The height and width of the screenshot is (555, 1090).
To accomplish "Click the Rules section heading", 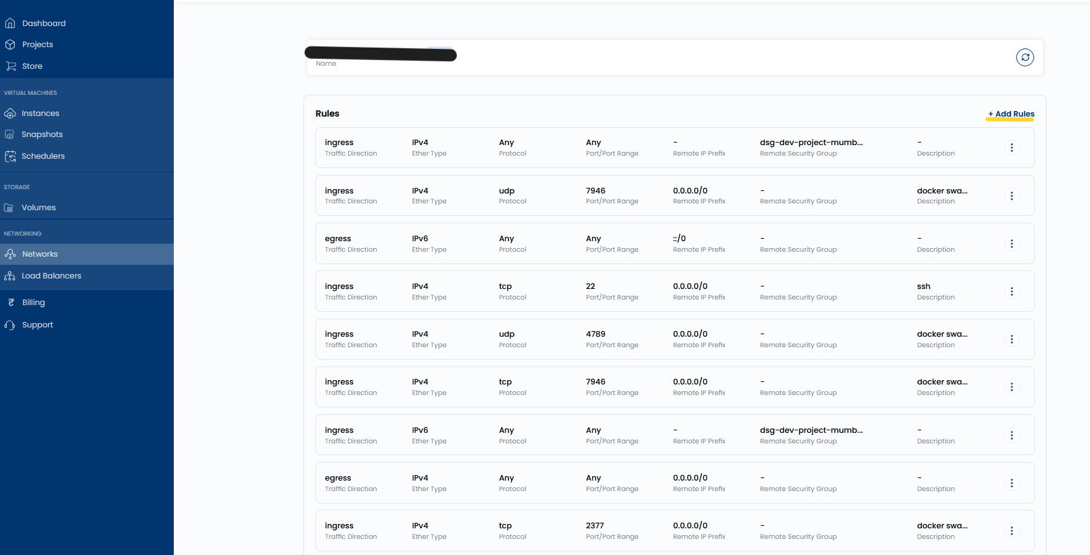I will click(x=327, y=113).
